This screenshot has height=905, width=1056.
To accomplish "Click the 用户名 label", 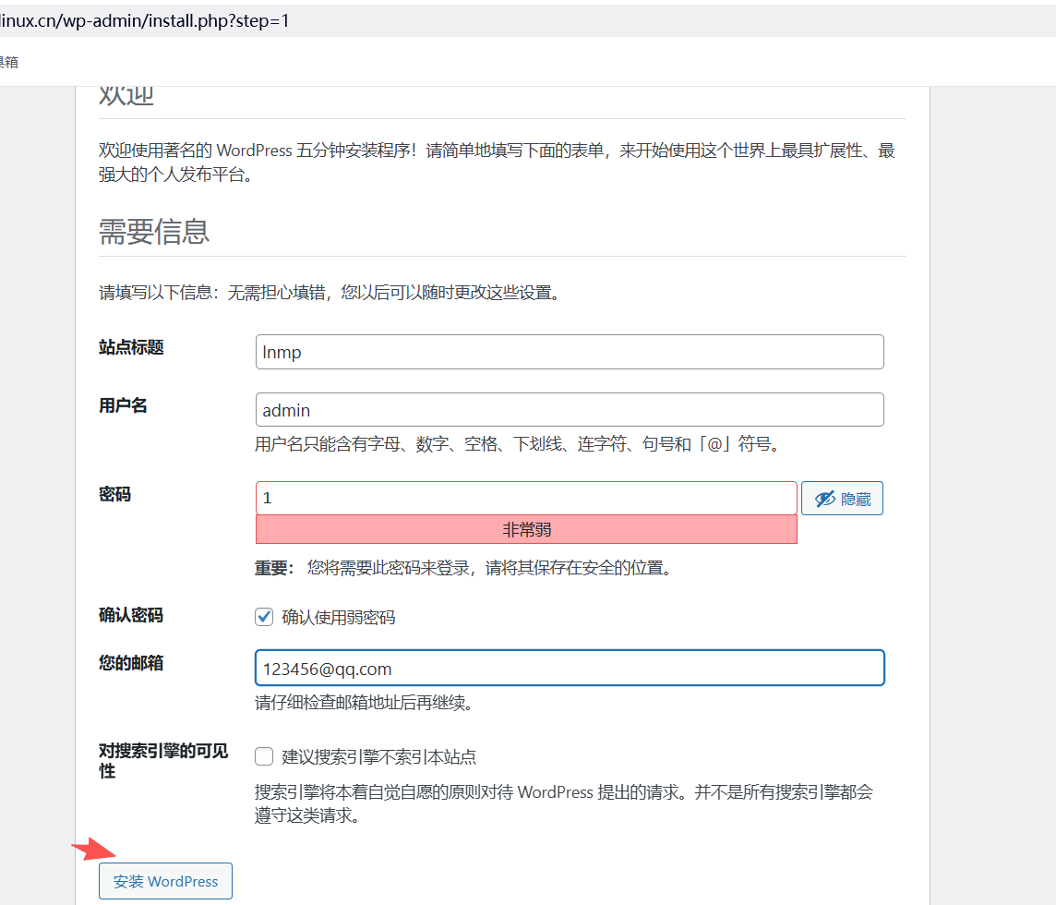I will [123, 405].
